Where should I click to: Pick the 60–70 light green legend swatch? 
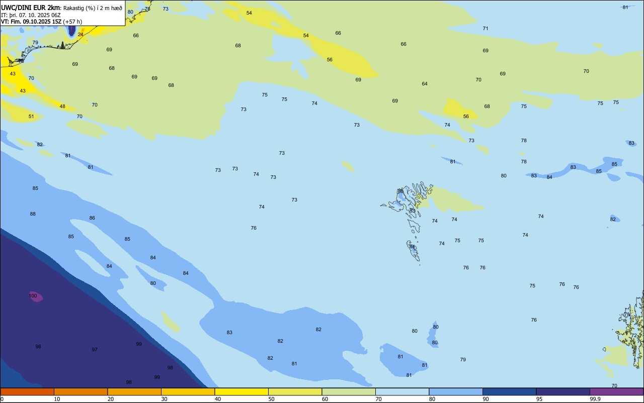[349, 391]
